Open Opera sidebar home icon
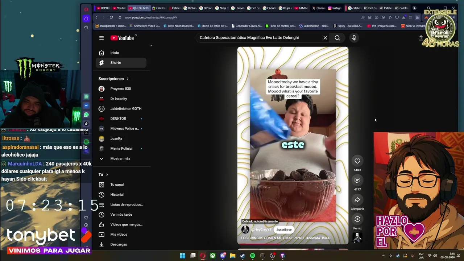 click(x=86, y=18)
